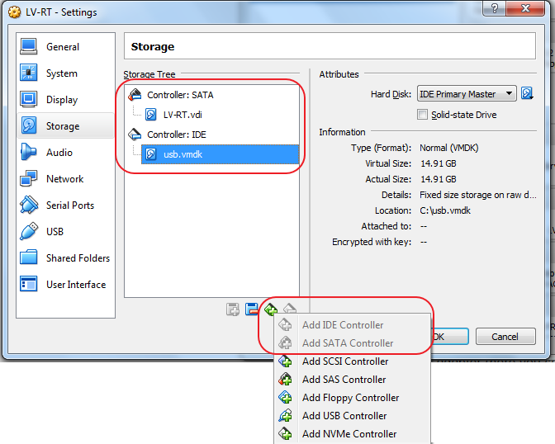Open the User Interface settings page
The image size is (555, 444).
[75, 285]
